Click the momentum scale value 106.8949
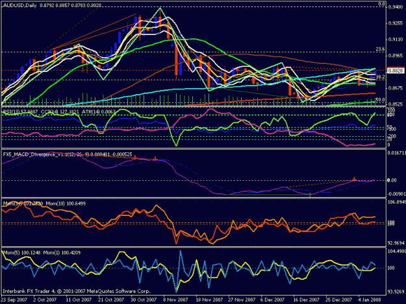 click(x=396, y=202)
